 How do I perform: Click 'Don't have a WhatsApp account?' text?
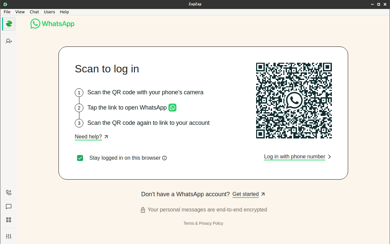pos(185,194)
